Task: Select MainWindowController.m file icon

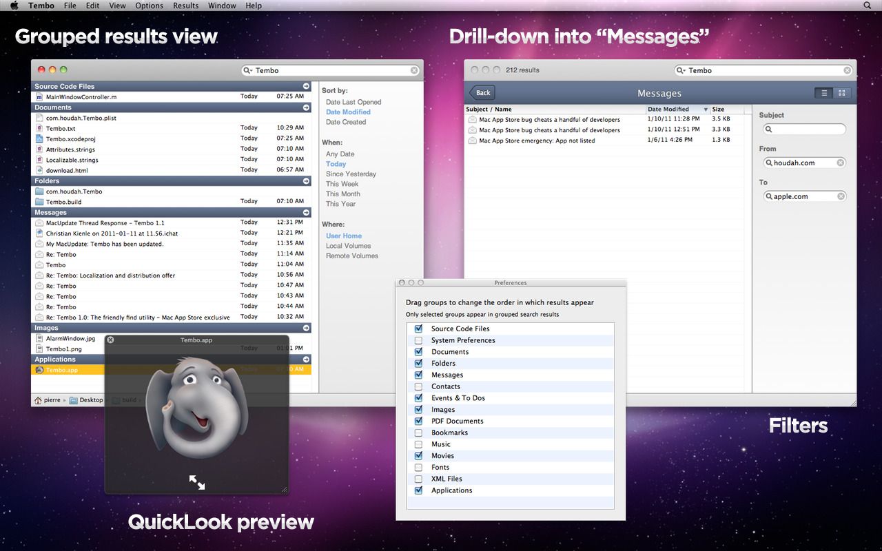Action: pos(39,97)
